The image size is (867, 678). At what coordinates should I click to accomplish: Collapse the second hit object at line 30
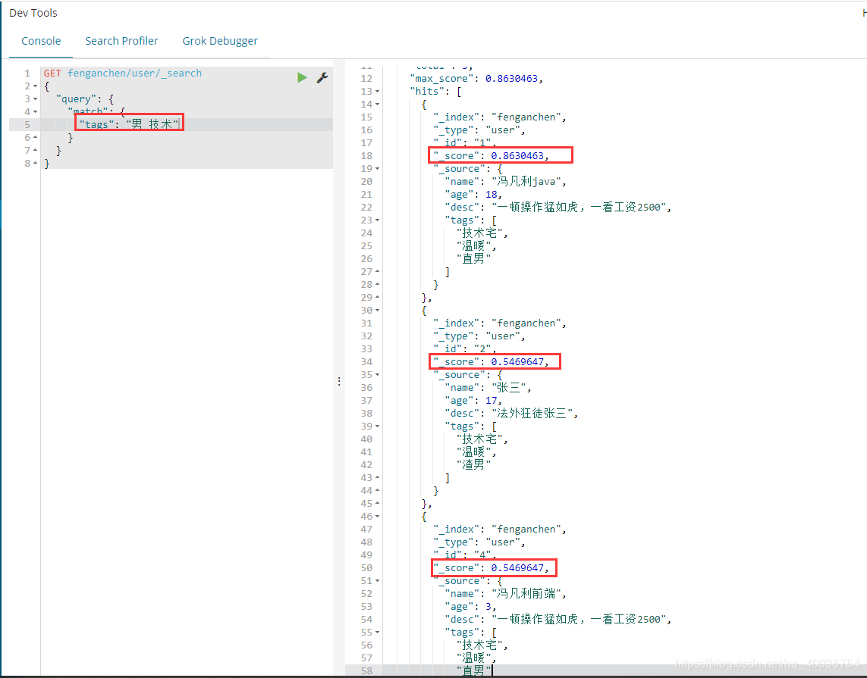click(x=377, y=311)
